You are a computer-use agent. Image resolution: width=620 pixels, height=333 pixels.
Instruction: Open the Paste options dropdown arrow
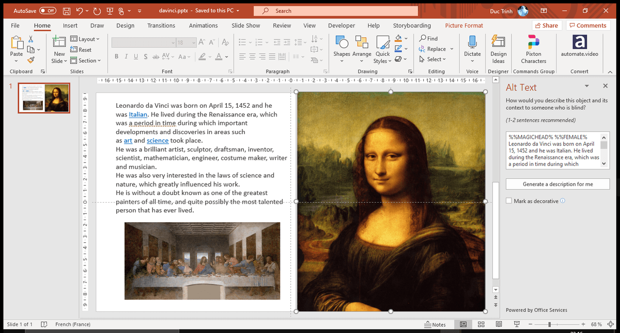pos(17,61)
